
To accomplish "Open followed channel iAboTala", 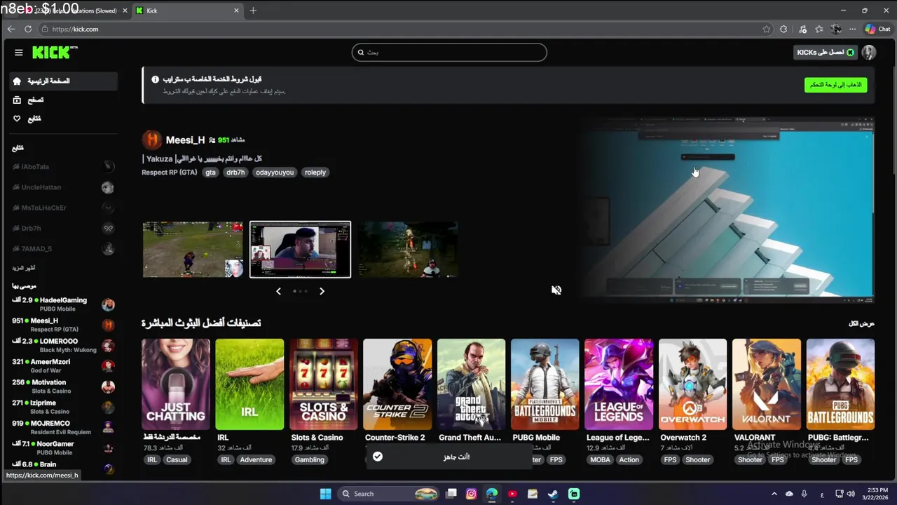I will [63, 167].
